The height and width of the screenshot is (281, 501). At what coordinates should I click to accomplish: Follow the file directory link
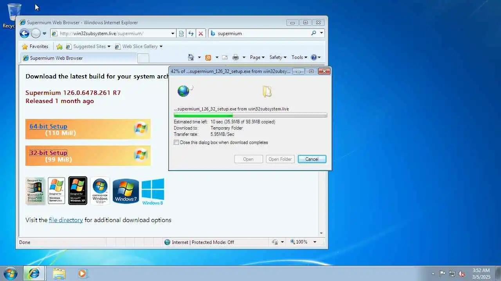point(66,220)
